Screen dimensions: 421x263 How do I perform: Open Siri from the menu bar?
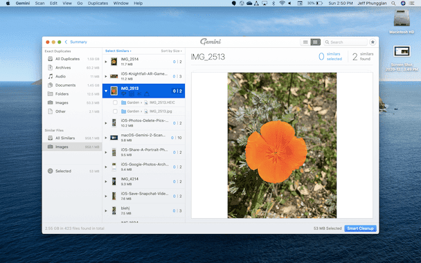coord(403,3)
